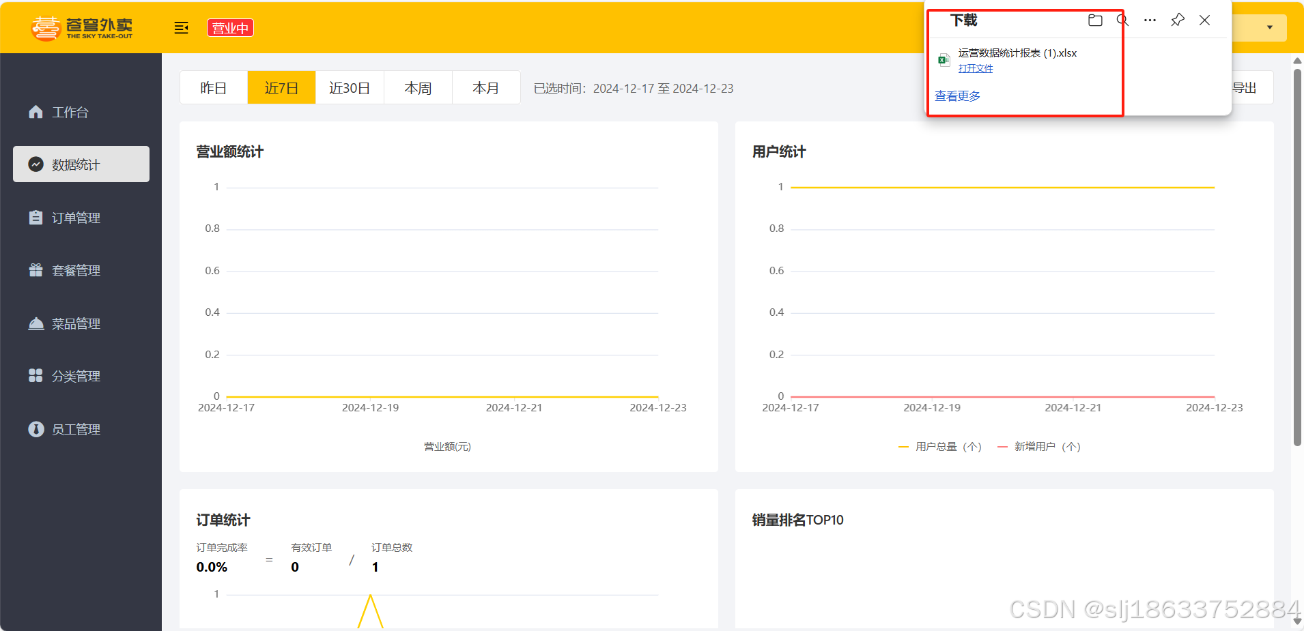Click the 运营数据统计报表 (1).xlsx file name
The image size is (1304, 631).
(x=1017, y=53)
